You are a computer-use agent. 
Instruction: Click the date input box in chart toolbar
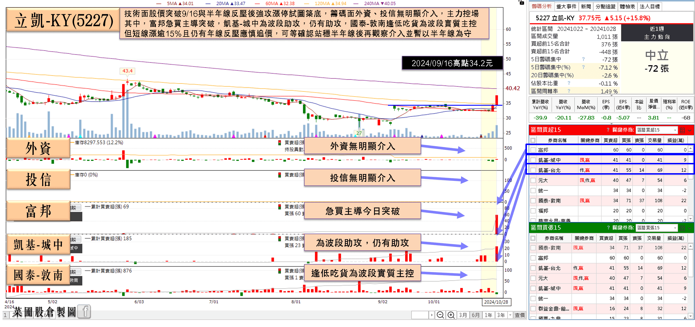420,315
